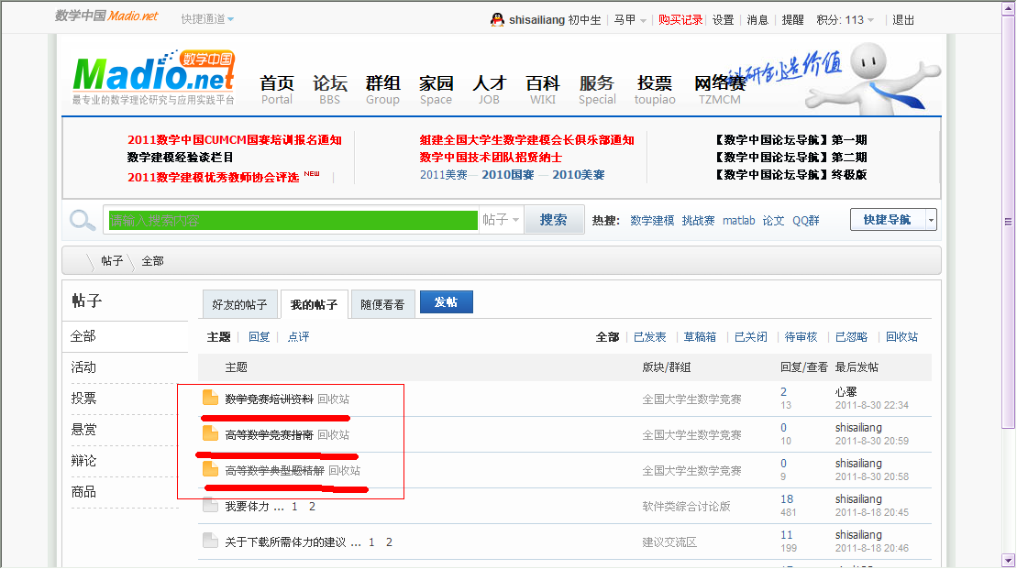Expand the 积分: 113 dropdown
1017x569 pixels.
coord(846,20)
